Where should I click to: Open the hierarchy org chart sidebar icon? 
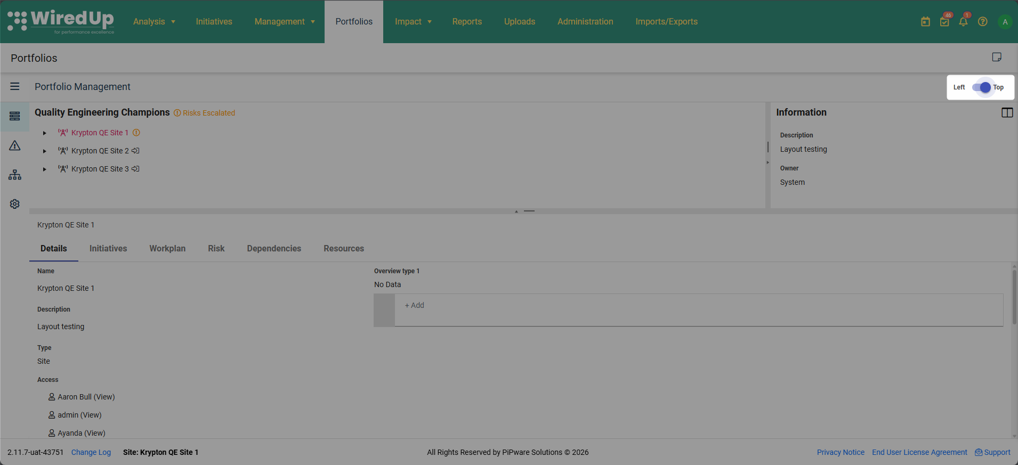(15, 175)
